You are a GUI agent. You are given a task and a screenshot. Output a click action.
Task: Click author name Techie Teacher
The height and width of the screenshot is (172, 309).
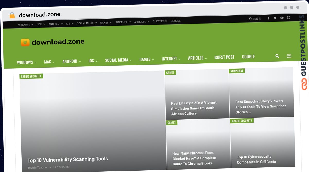38,167
